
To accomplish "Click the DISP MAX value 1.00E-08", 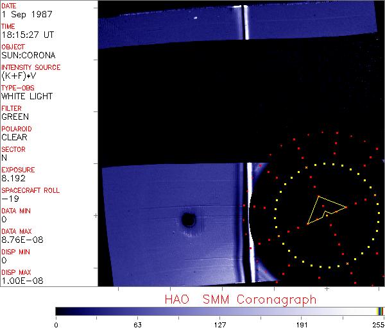I will pos(20,281).
